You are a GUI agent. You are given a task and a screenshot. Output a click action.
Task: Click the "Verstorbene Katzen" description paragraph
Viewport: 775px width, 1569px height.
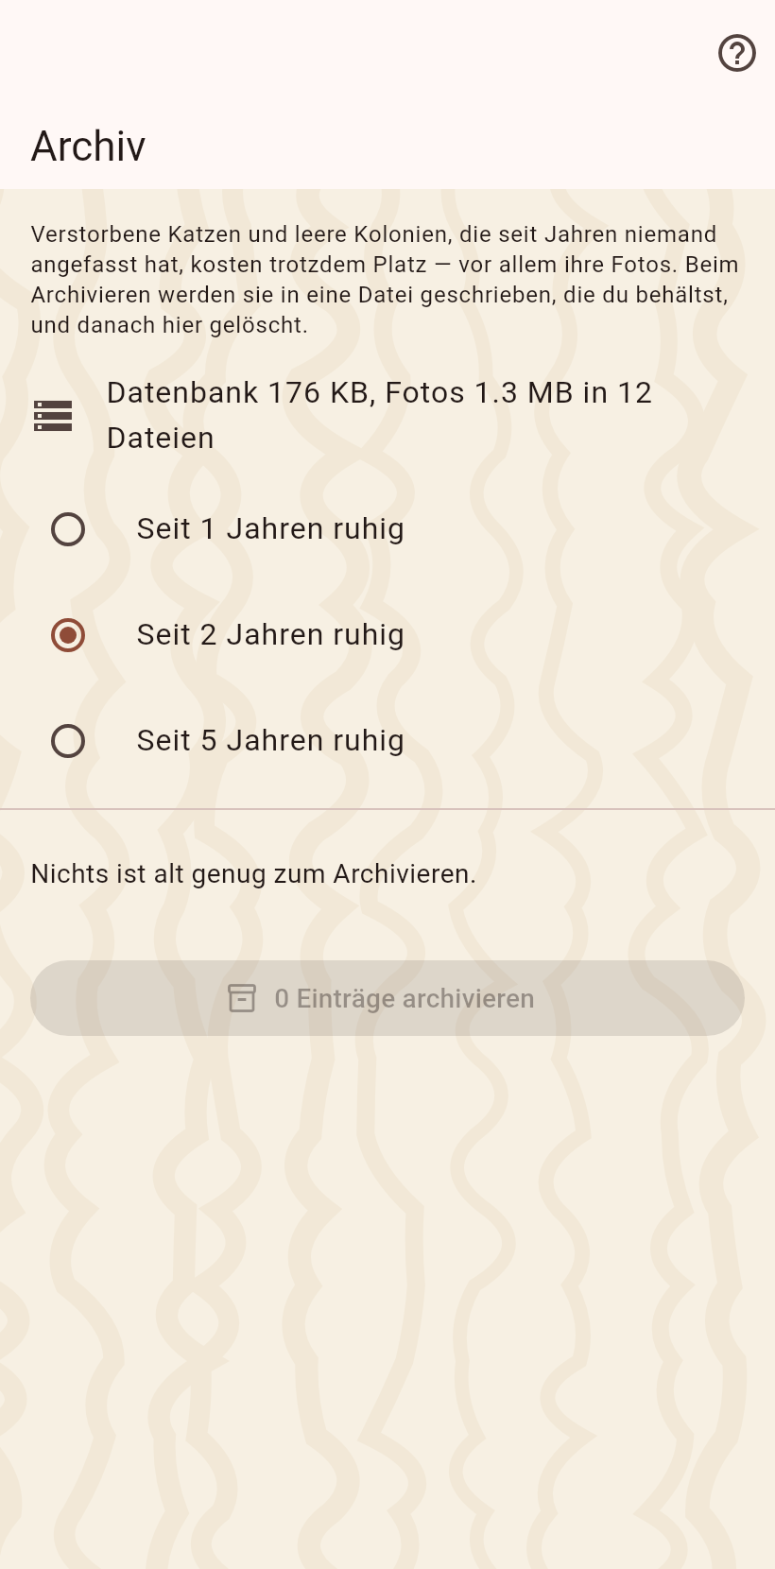[386, 280]
